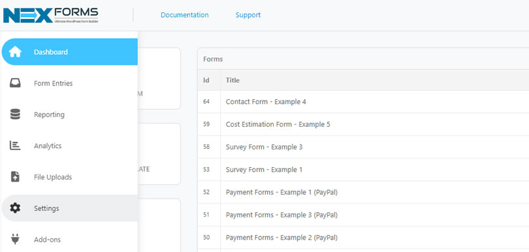Viewport: 529px width, 252px height.
Task: Open Survey Form - Example 3
Action: click(x=264, y=147)
